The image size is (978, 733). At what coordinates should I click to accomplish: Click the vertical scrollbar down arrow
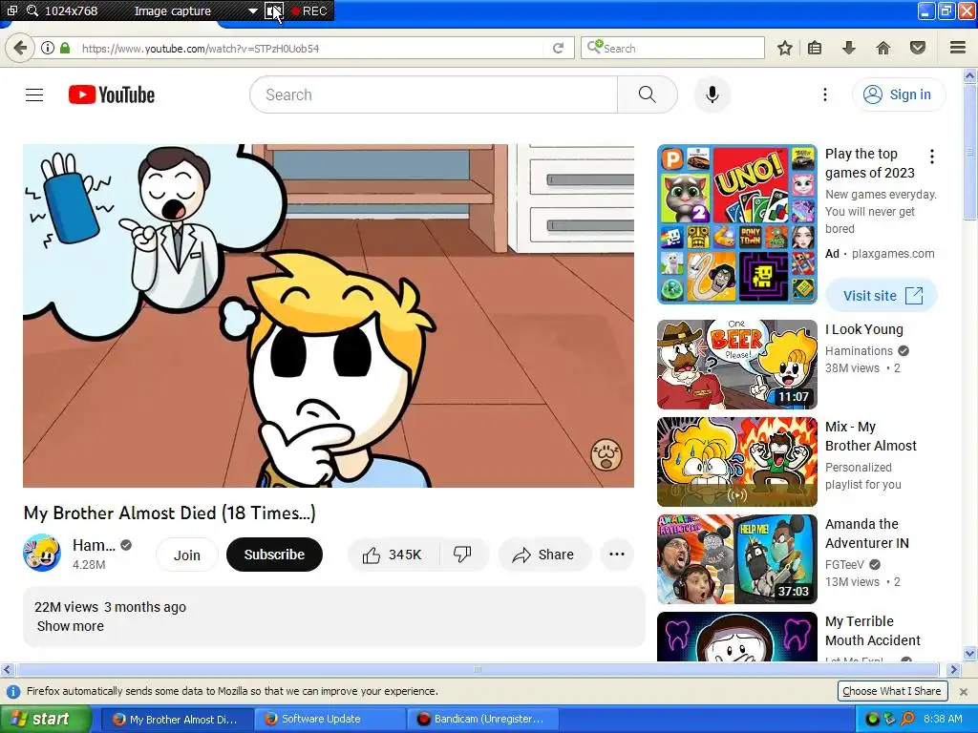pyautogui.click(x=970, y=654)
